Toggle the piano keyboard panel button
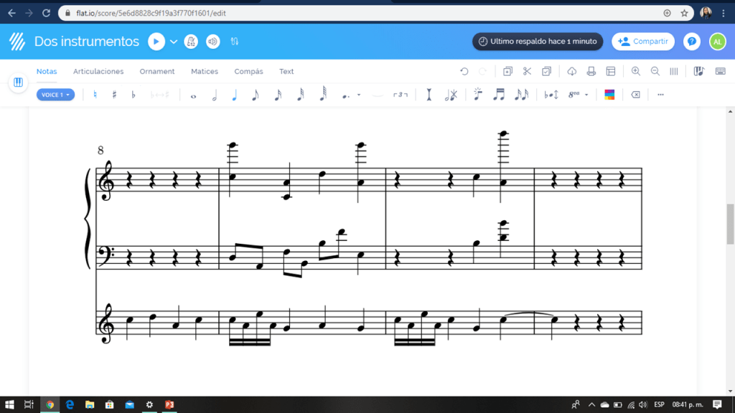 pyautogui.click(x=18, y=82)
